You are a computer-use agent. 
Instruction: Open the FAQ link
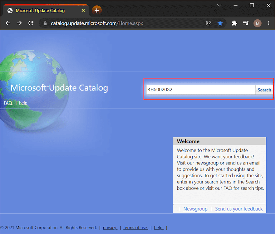[8, 103]
